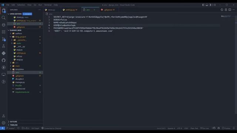Toggle the bottom panel
This screenshot has width=237, height=133.
[x=207, y=5]
